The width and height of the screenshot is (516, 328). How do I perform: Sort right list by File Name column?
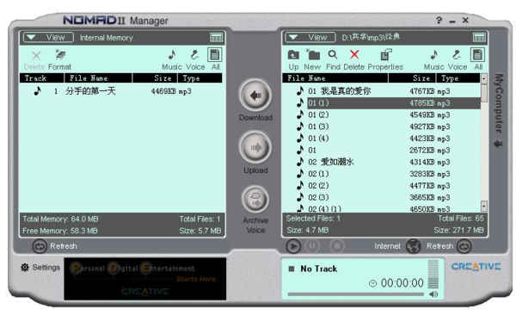(x=335, y=78)
